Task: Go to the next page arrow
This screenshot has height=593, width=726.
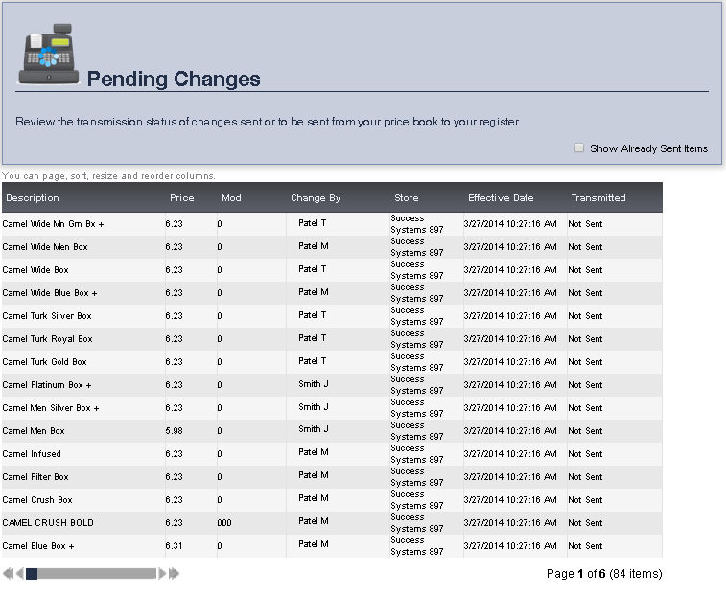Action: coord(163,574)
